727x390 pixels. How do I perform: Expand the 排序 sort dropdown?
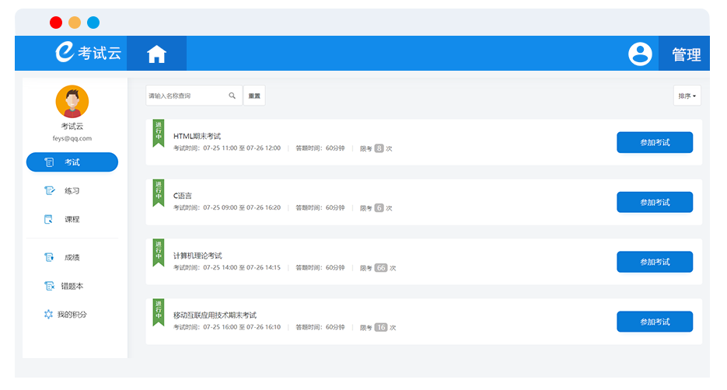tap(687, 96)
